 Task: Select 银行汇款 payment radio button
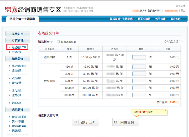[76, 122]
